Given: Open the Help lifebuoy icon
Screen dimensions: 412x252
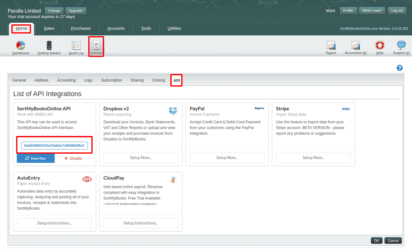Looking at the screenshot, I should click(x=380, y=46).
